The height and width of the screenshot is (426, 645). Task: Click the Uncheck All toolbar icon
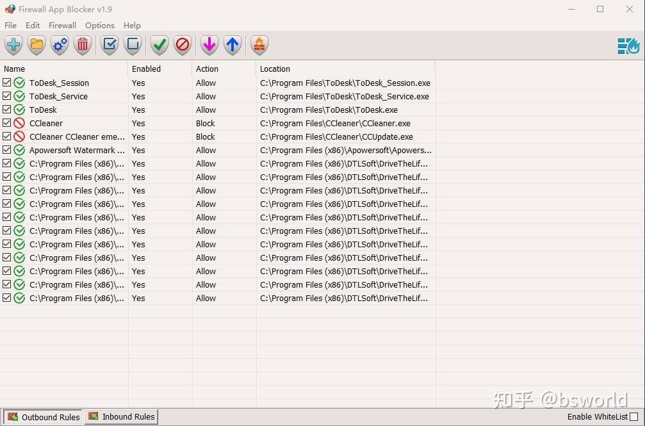click(133, 44)
